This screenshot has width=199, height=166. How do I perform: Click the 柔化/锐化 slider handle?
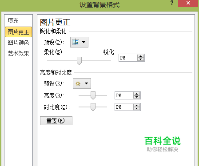pyautogui.click(x=80, y=61)
